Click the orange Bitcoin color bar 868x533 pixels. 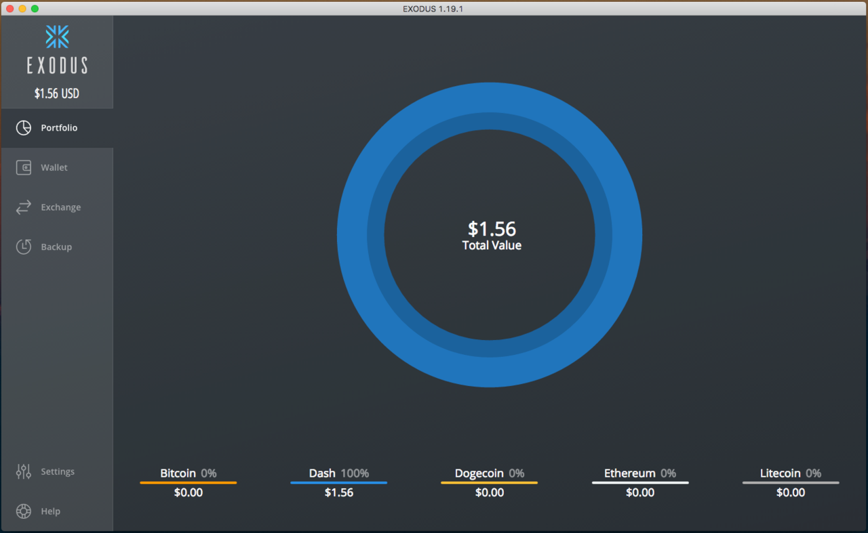click(189, 483)
